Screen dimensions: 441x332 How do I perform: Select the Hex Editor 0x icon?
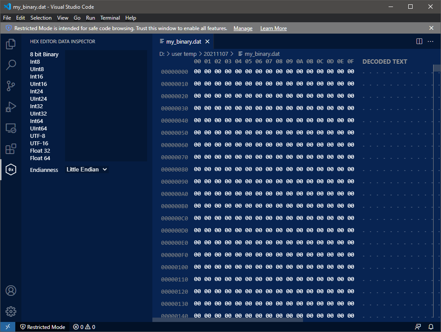coord(10,170)
